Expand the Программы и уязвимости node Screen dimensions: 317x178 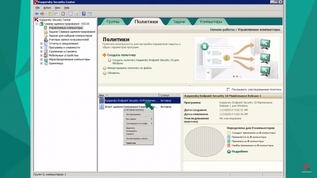41,47
